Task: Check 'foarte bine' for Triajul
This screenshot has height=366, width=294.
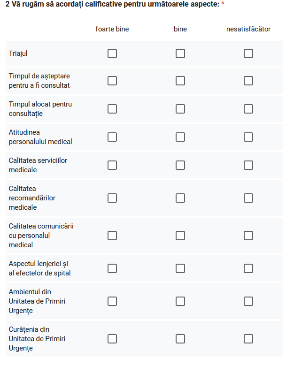Action: 112,53
